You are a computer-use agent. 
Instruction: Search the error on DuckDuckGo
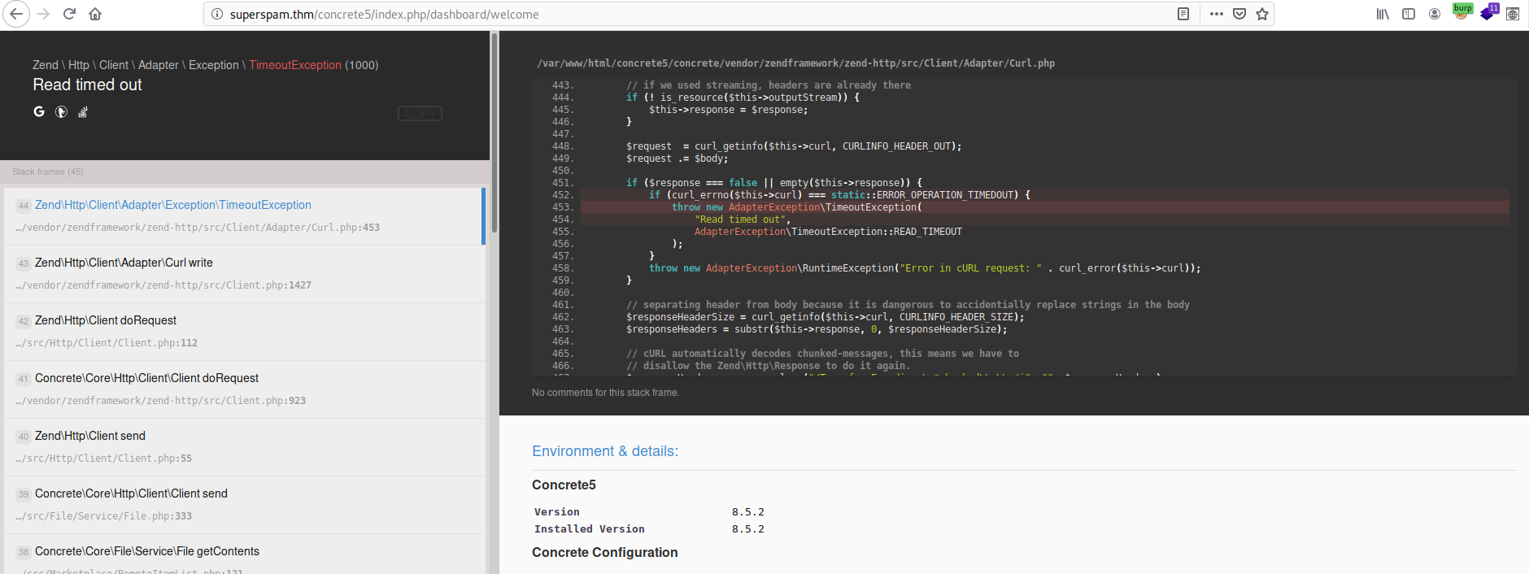61,112
